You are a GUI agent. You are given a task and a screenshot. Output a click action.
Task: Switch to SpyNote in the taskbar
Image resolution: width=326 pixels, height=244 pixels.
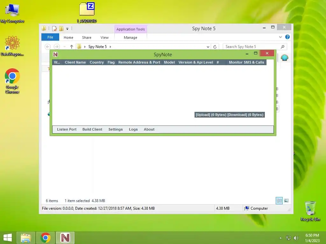tap(65, 238)
